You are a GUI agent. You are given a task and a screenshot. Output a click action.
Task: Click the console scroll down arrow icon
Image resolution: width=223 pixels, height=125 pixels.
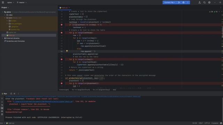[x=2, y=102]
